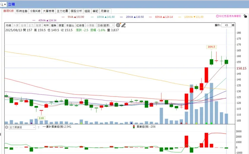Open the chart settings gear icon
249x154 pixels.
click(118, 25)
